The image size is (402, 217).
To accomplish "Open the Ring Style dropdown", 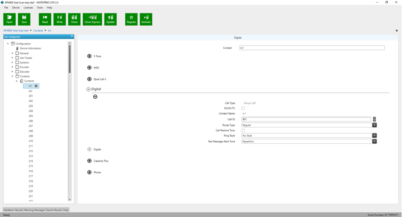I will (x=374, y=136).
